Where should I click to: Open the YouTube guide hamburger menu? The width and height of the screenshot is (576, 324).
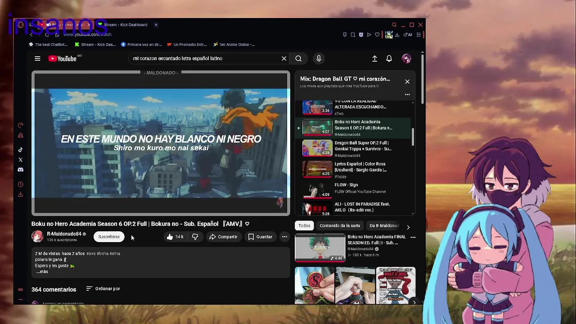pyautogui.click(x=37, y=58)
